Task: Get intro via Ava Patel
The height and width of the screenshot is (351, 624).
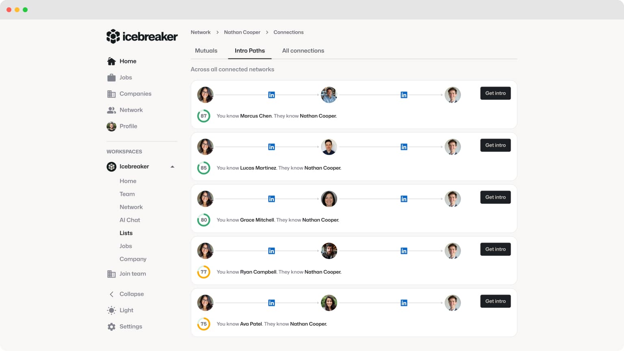Action: (x=496, y=301)
